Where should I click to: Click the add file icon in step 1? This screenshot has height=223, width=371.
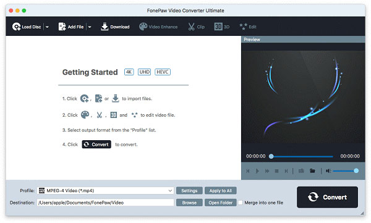click(x=98, y=98)
